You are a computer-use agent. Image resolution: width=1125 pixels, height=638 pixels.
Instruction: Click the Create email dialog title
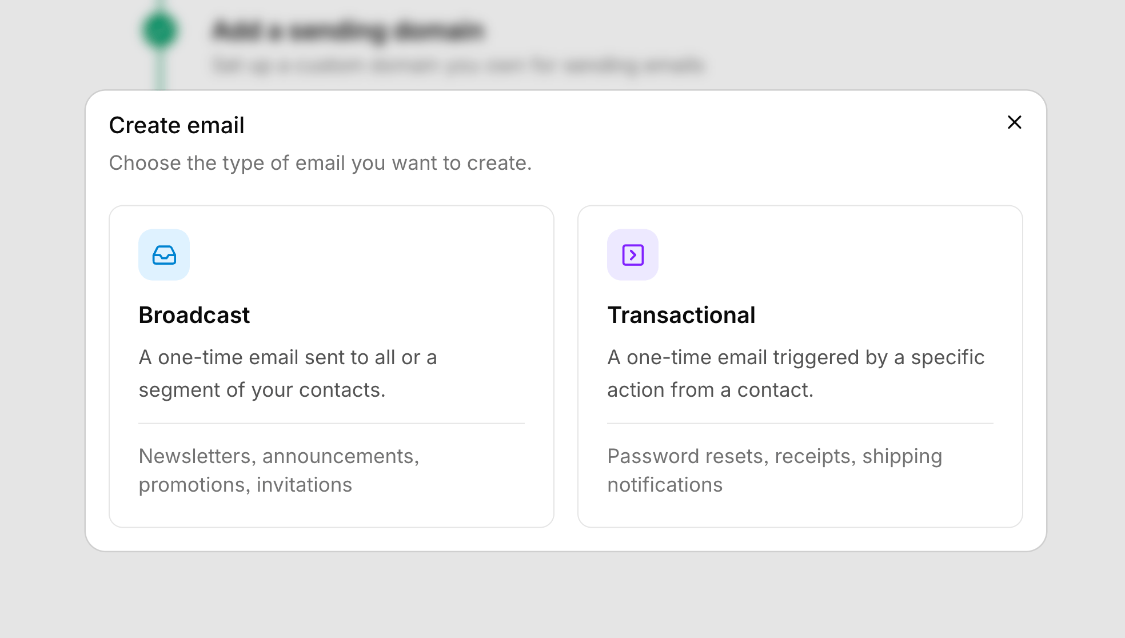[177, 125]
